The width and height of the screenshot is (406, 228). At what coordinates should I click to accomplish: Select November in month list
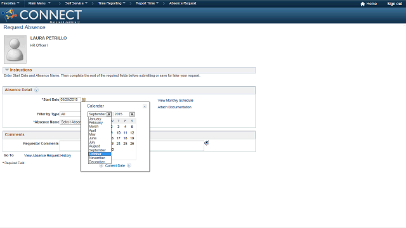point(100,158)
